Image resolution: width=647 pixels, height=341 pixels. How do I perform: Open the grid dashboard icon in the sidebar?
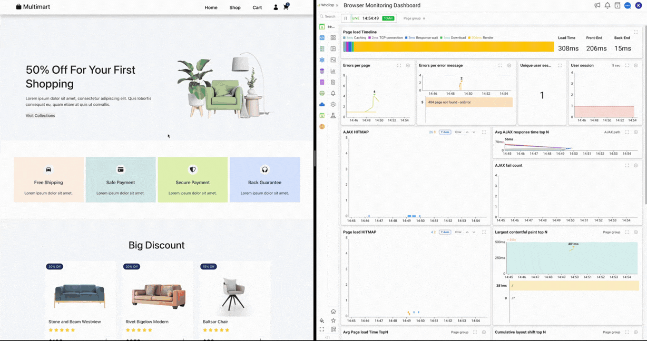333,38
